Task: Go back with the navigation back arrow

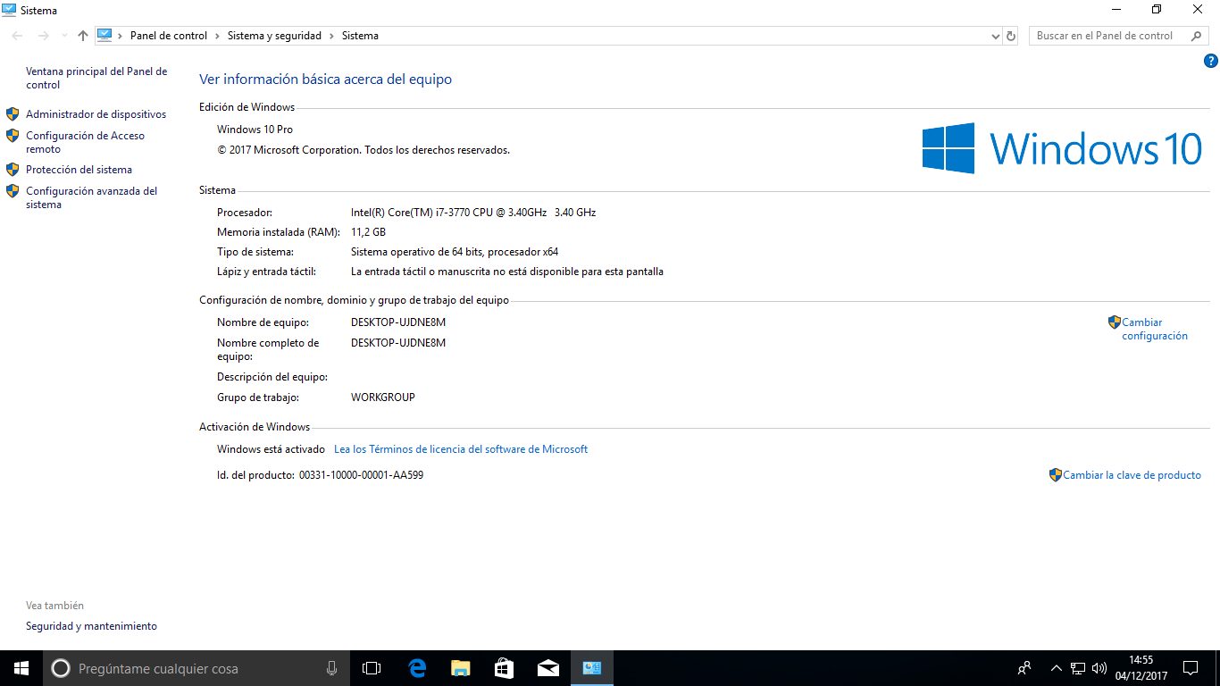Action: click(17, 36)
